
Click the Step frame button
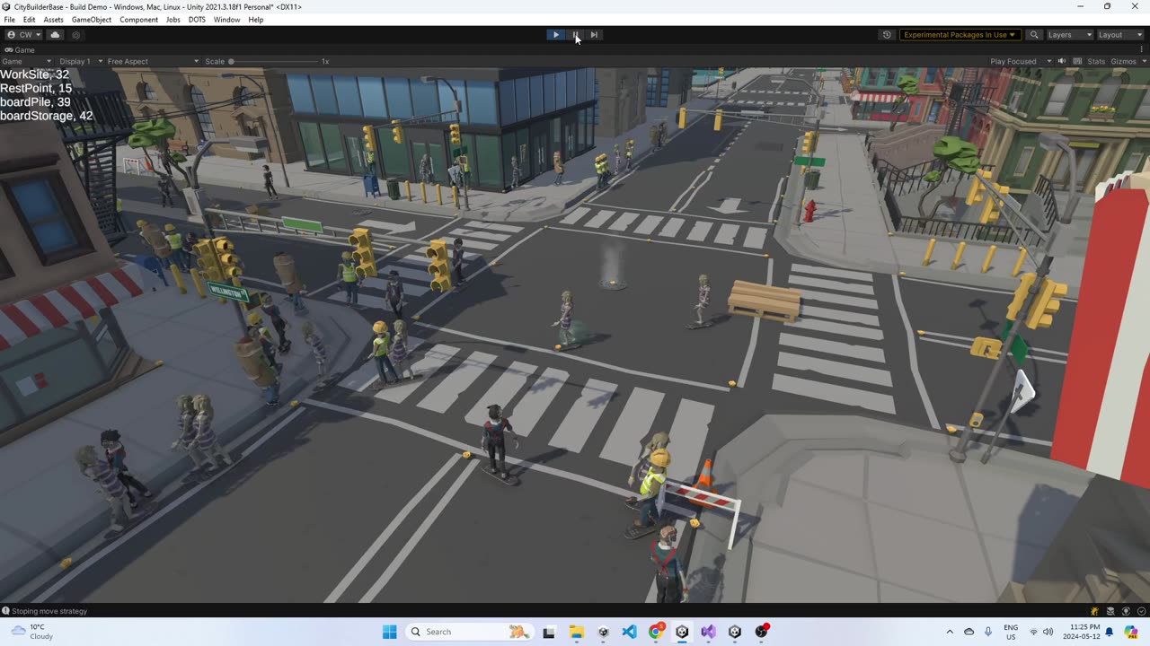click(594, 35)
